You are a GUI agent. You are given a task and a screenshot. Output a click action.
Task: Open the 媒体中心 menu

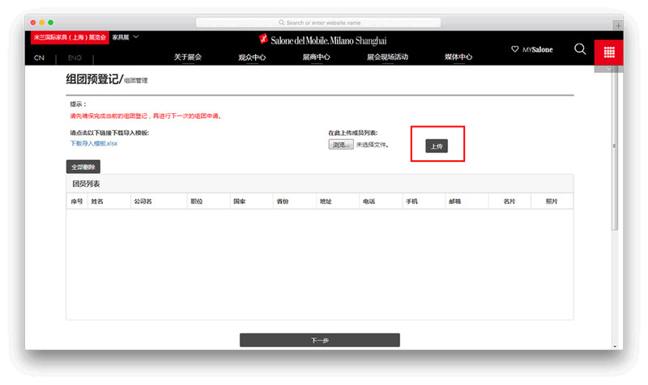[458, 57]
